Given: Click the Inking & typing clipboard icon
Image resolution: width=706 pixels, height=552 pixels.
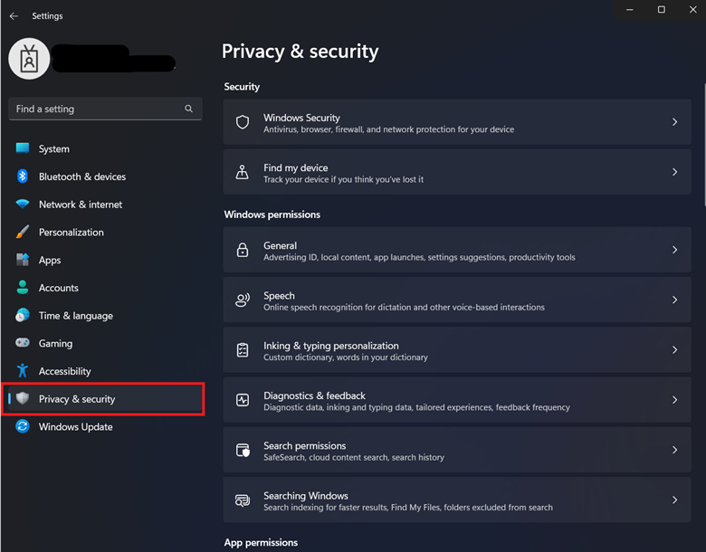Looking at the screenshot, I should pyautogui.click(x=243, y=350).
